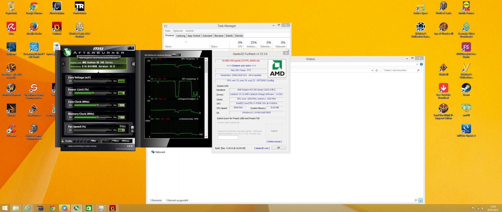The image size is (502, 212).
Task: Launch MSI Live Update 6 shortcut
Action: (x=466, y=130)
